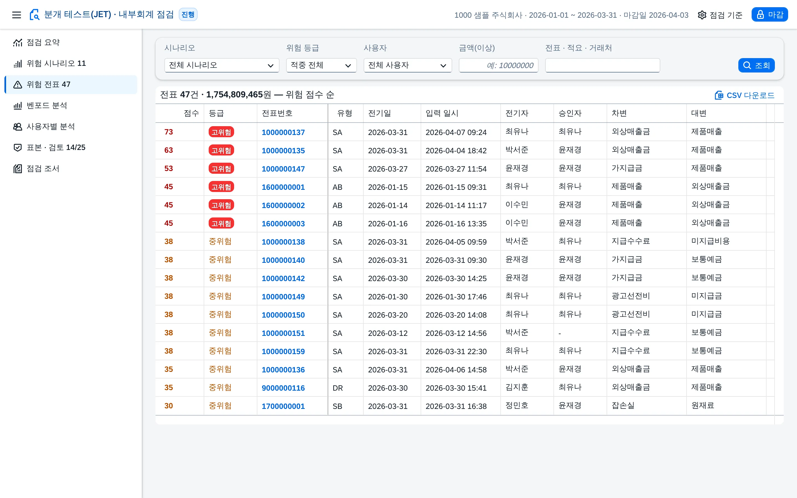Open voucher 9000000116
The width and height of the screenshot is (797, 498).
[x=283, y=388]
